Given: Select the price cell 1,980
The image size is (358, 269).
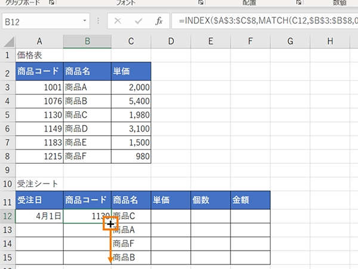Looking at the screenshot, I should click(x=131, y=115).
